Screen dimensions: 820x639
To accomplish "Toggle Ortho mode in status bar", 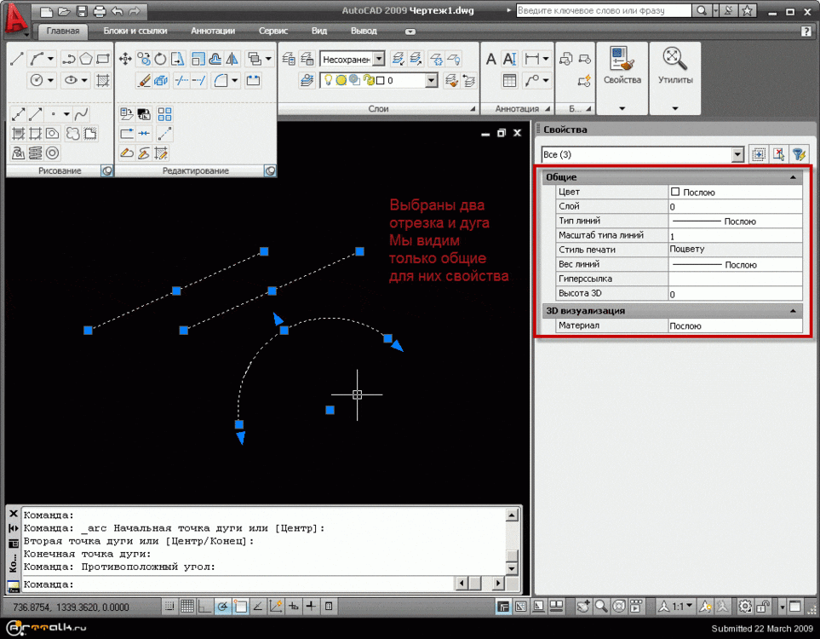I will pyautogui.click(x=204, y=607).
